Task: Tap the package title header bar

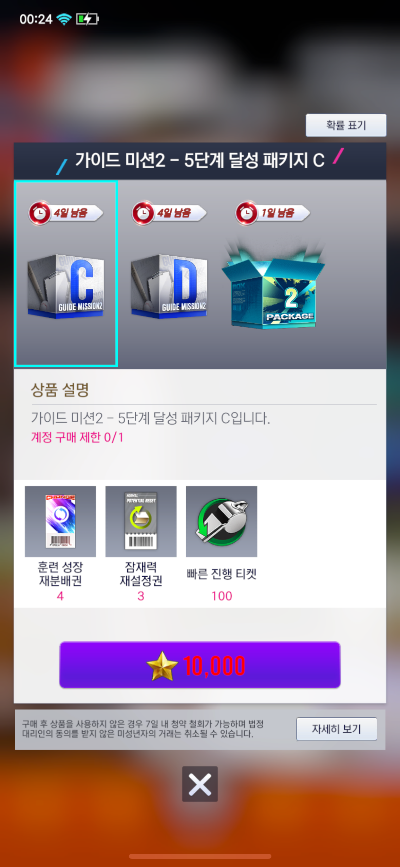Action: tap(200, 161)
